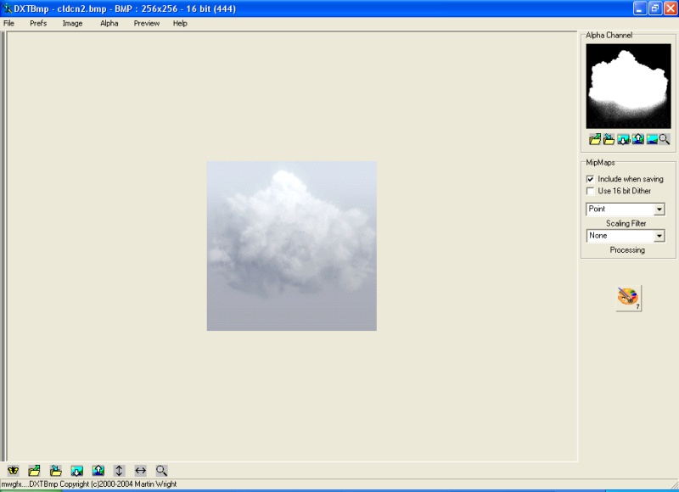Open the Prefs menu
The width and height of the screenshot is (679, 492).
tap(38, 24)
